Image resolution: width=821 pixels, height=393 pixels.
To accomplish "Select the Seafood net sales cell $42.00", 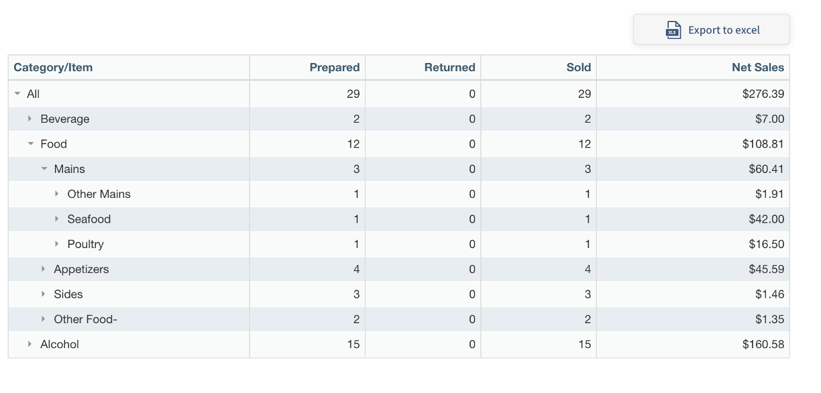I will pyautogui.click(x=766, y=219).
